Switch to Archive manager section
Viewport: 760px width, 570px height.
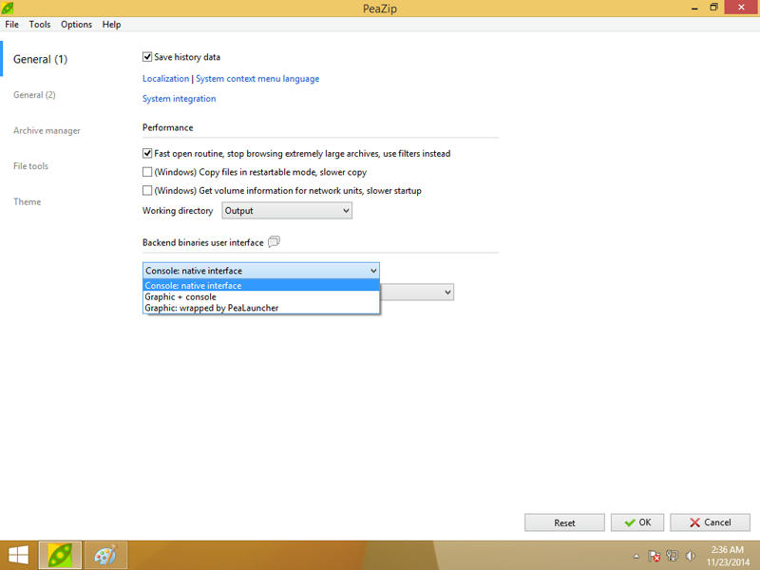click(x=47, y=130)
